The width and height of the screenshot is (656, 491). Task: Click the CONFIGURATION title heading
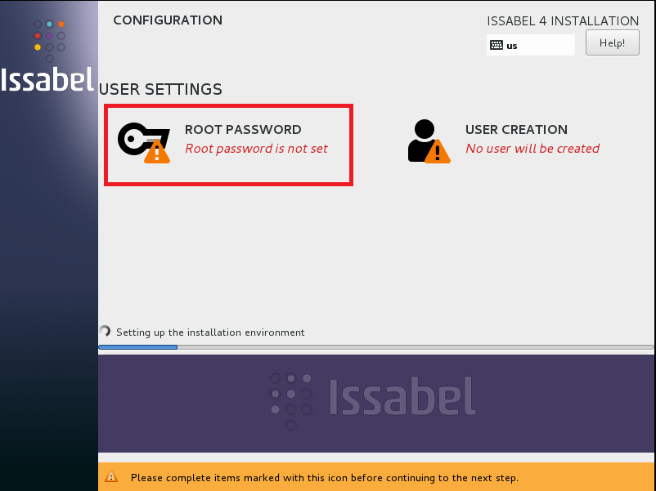pyautogui.click(x=167, y=20)
